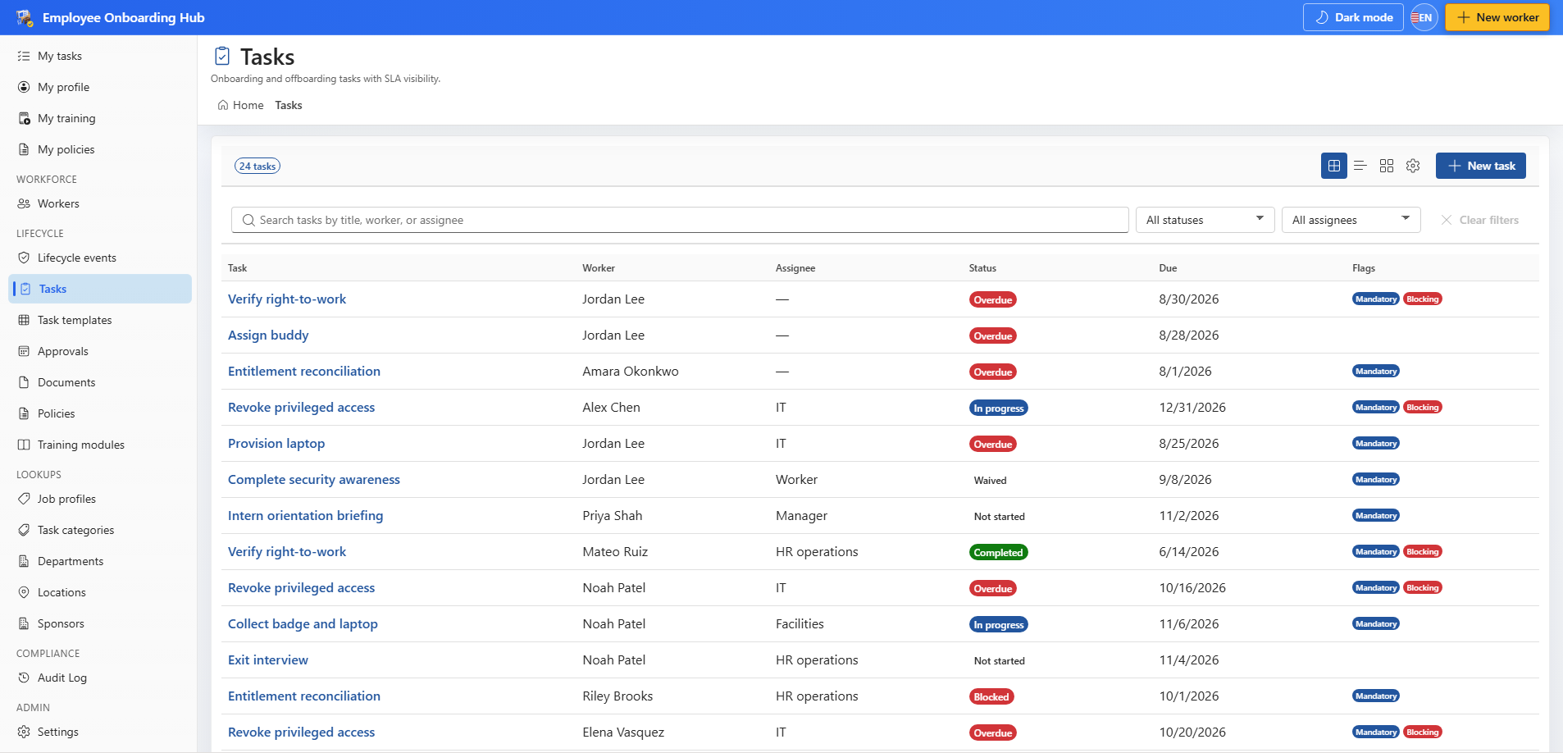
Task: Open the Provision laptop task
Action: [276, 444]
